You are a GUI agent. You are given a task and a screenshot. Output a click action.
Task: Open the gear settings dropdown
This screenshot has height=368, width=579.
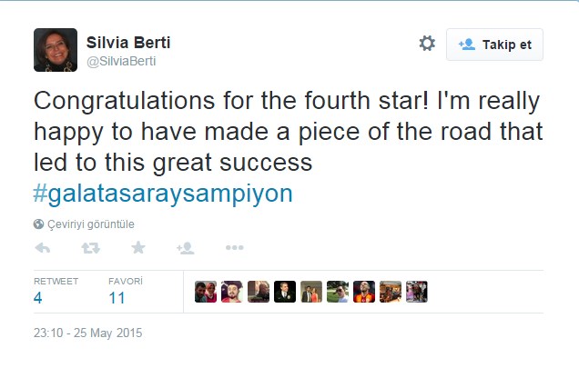point(427,44)
